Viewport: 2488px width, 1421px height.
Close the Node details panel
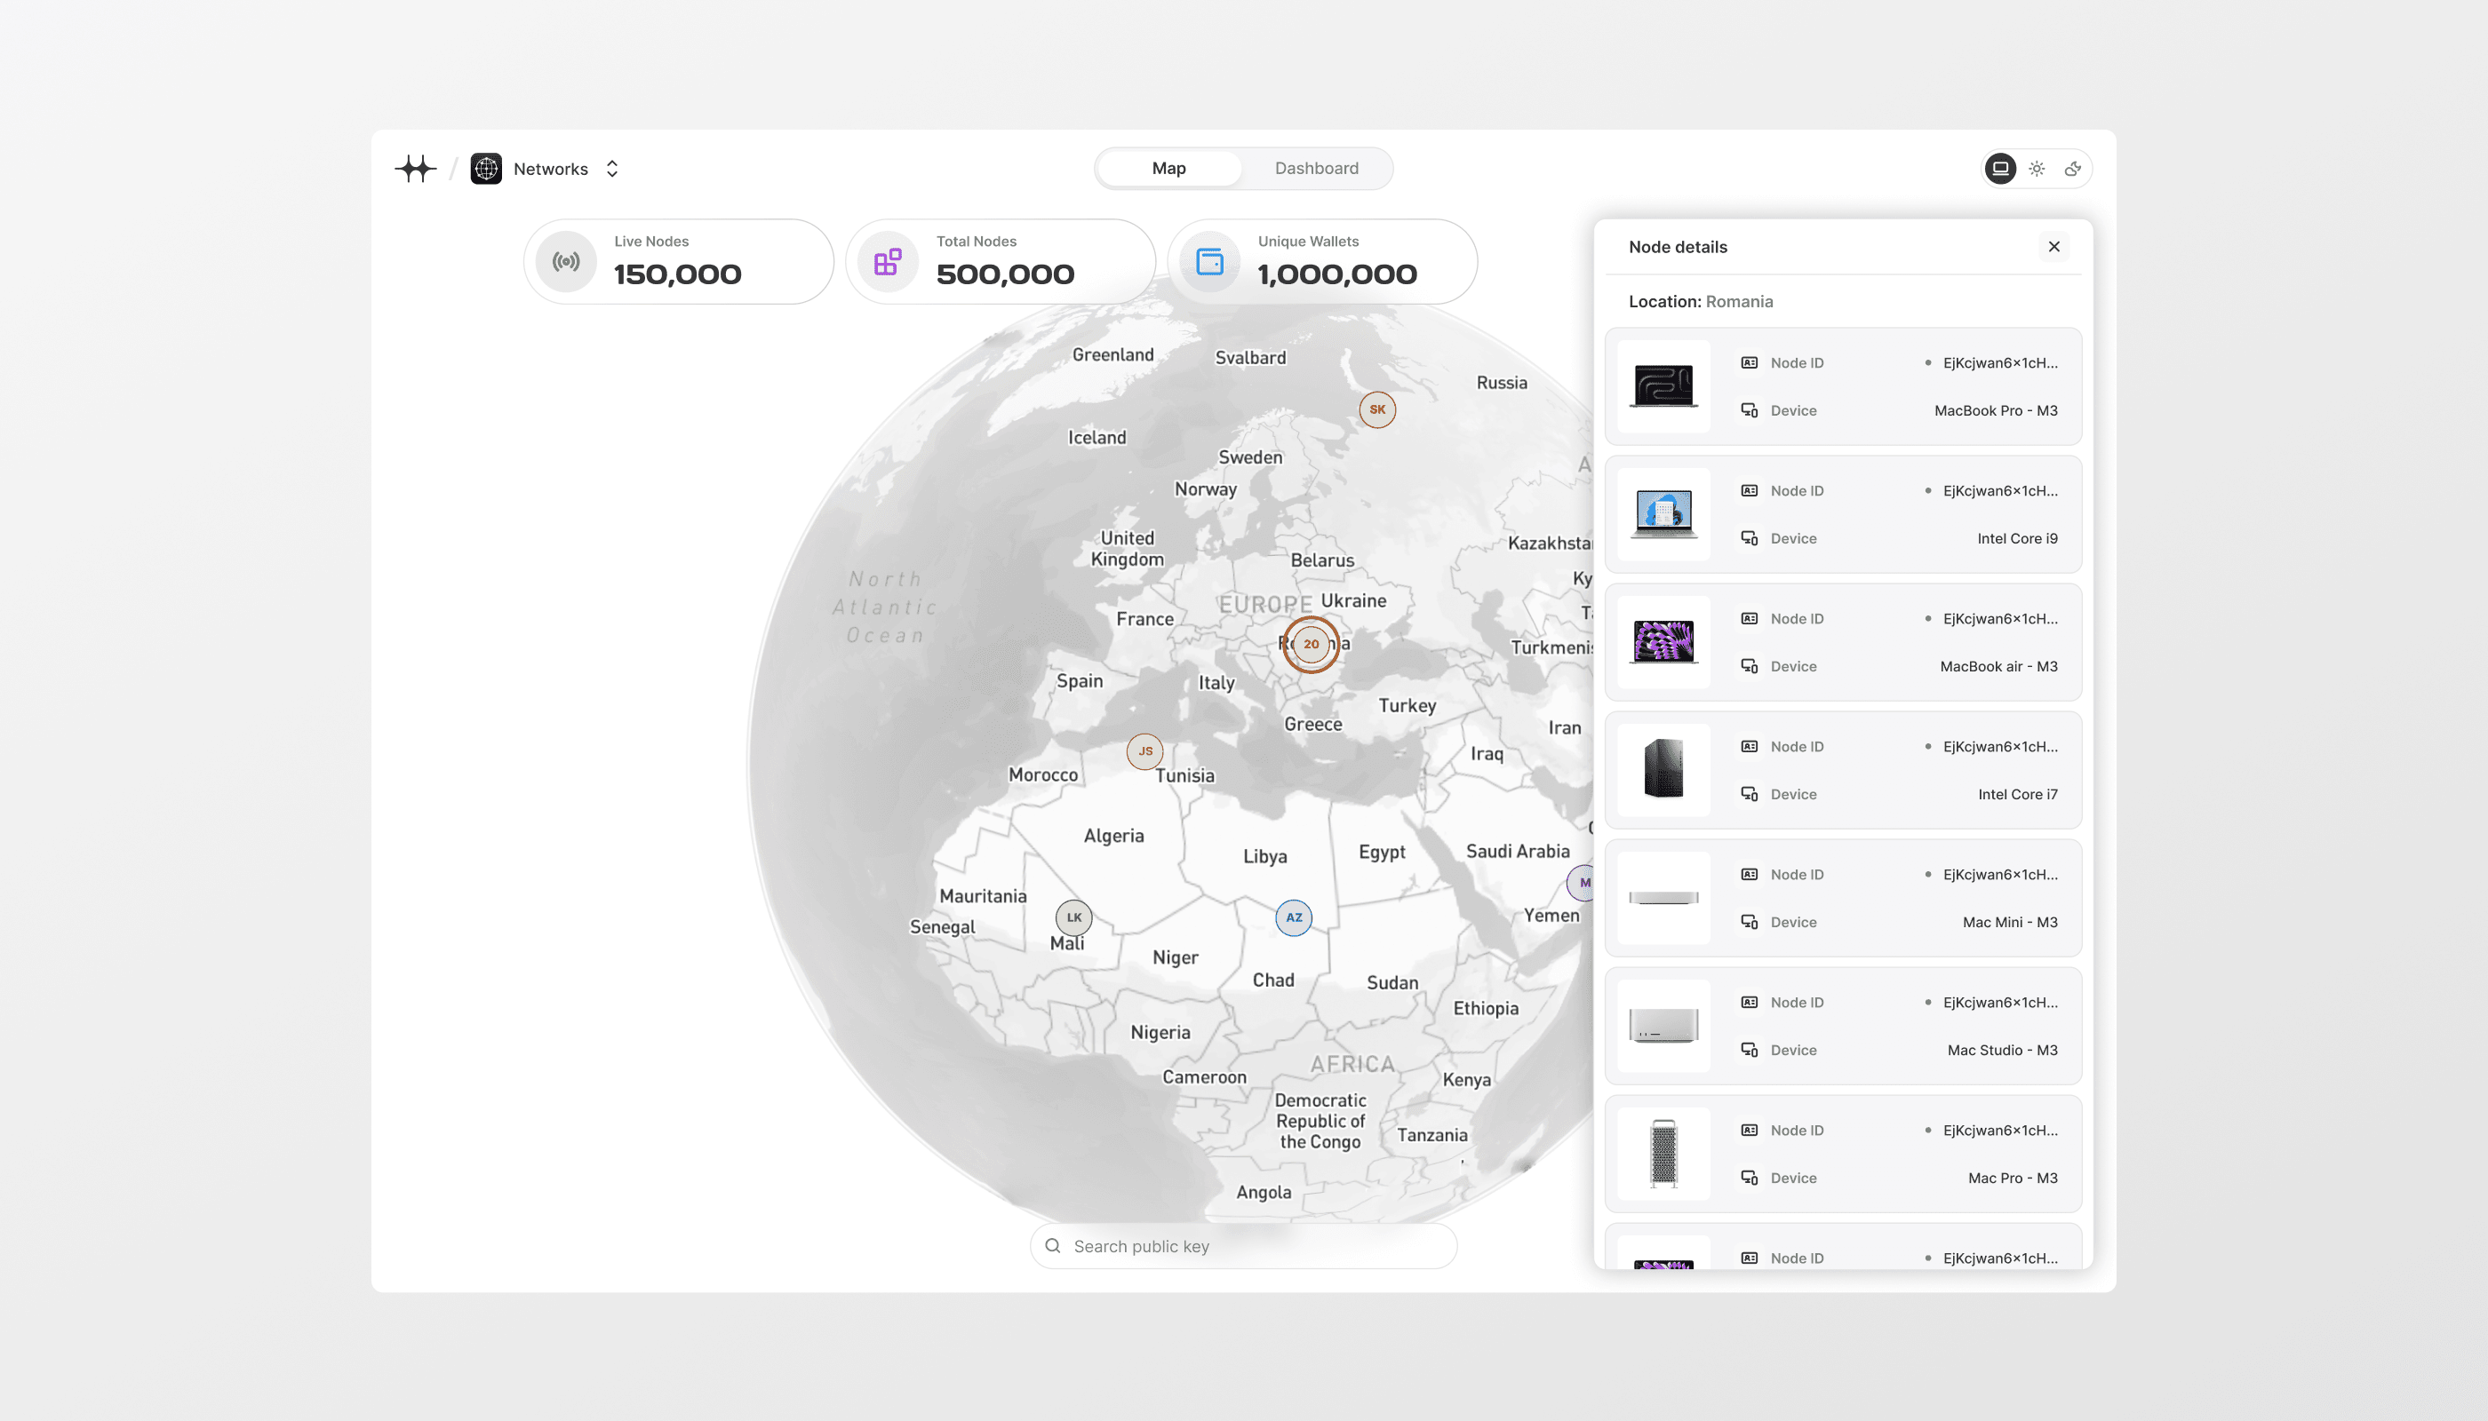[2054, 247]
